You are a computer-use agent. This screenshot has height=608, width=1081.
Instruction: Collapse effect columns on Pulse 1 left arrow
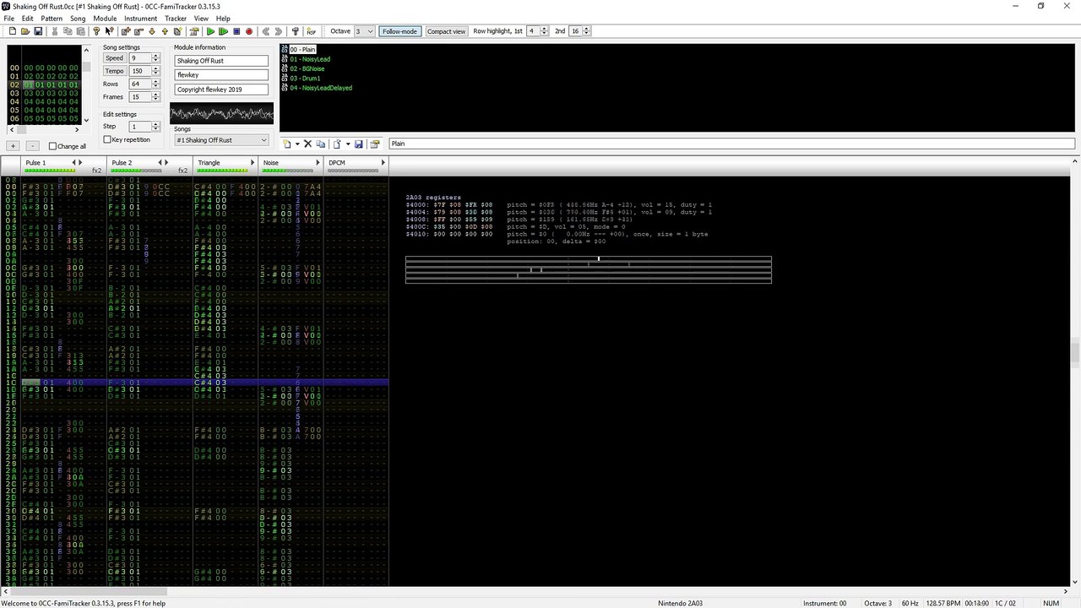coord(74,162)
